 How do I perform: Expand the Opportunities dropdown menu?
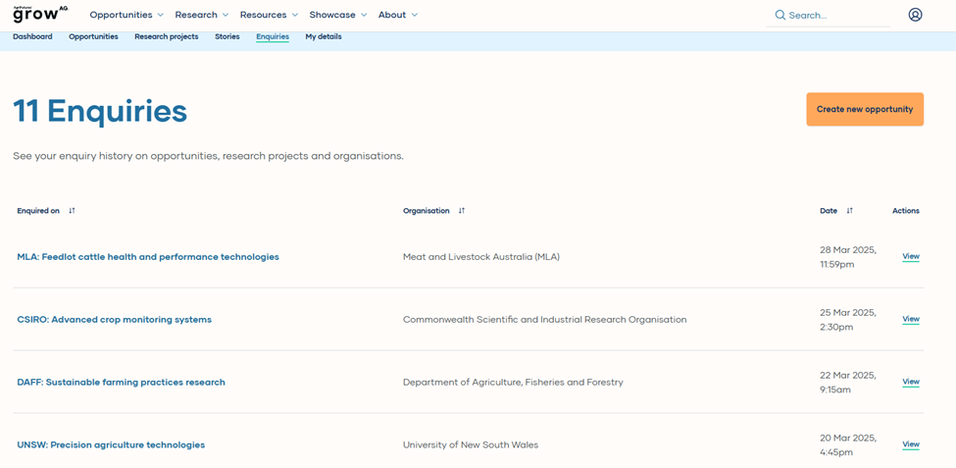(126, 15)
